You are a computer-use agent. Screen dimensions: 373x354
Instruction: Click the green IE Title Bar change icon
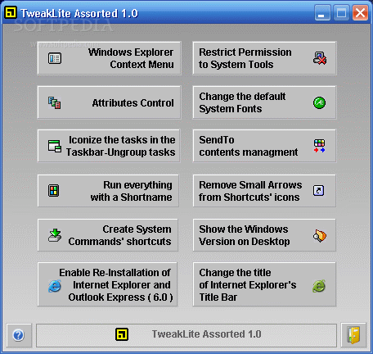[319, 286]
